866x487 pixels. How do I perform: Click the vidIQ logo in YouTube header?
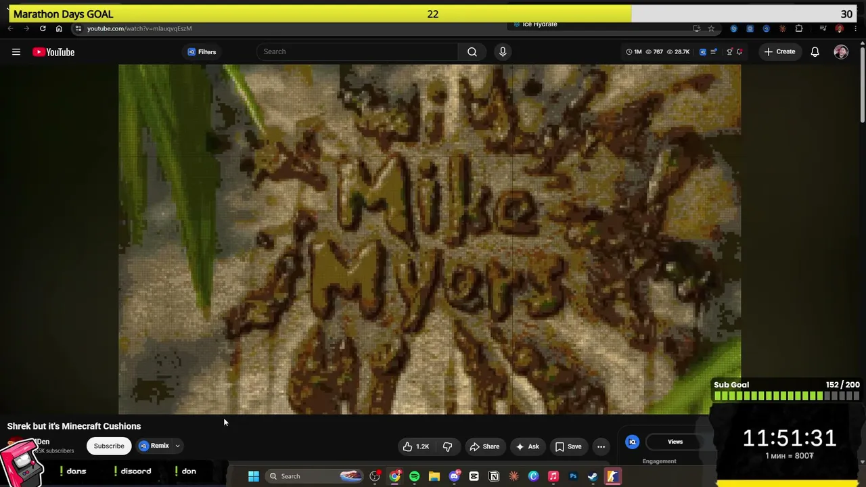click(702, 52)
